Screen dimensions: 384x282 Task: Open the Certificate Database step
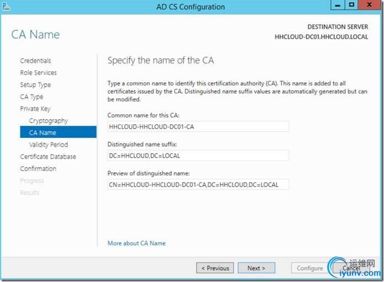coord(48,157)
